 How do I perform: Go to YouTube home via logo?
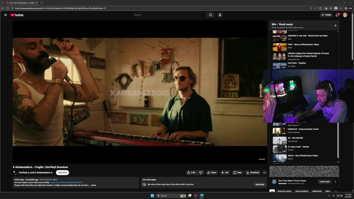point(17,15)
